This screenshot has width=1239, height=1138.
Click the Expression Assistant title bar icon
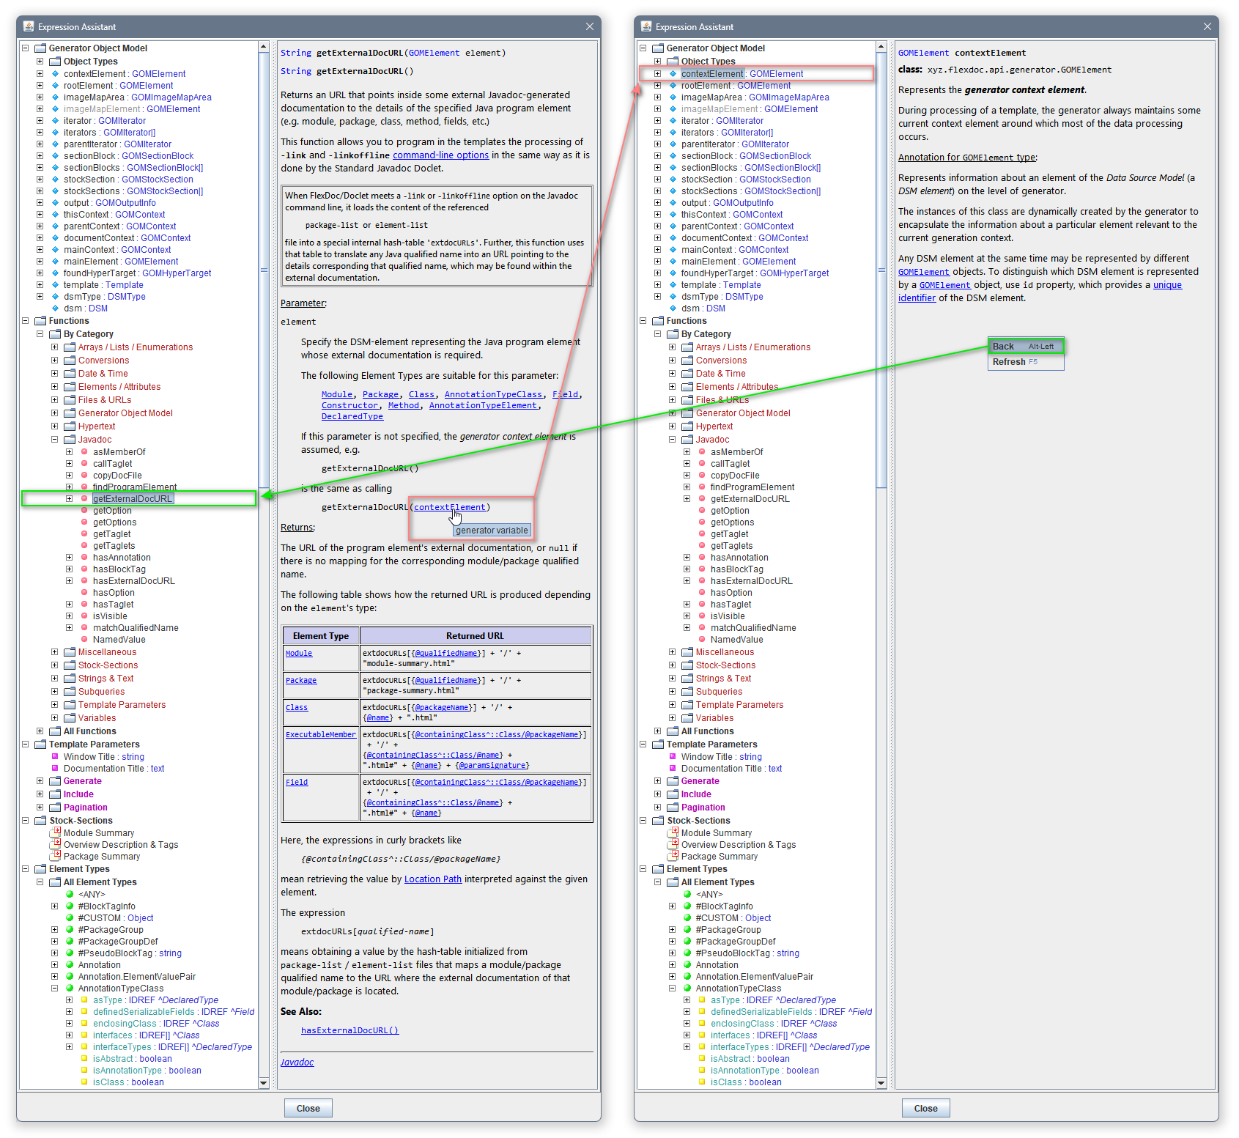[28, 26]
